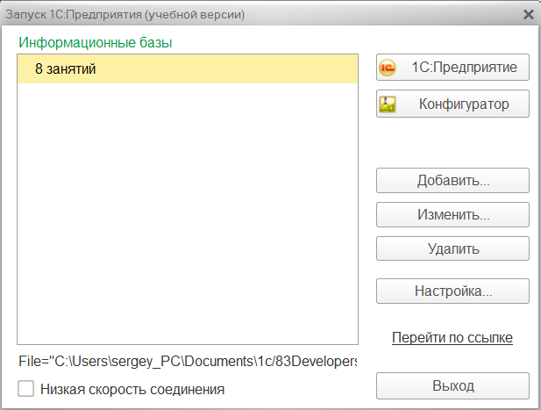Launch the 1С:Предприятие button

[452, 68]
